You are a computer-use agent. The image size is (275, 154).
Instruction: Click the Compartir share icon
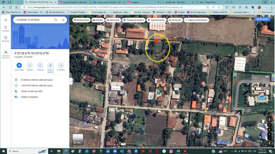61,65
